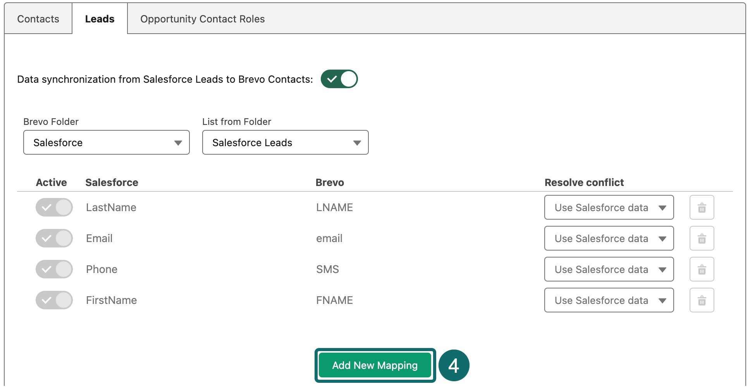Delete the LastName mapping row
This screenshot has height=389, width=750.
pyautogui.click(x=702, y=208)
